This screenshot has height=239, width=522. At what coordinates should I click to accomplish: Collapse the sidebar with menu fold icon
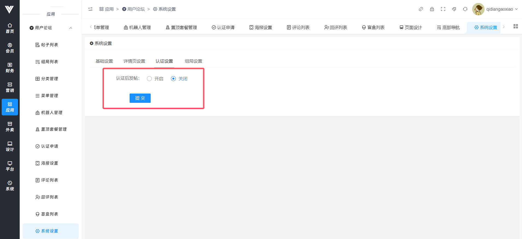(91, 9)
